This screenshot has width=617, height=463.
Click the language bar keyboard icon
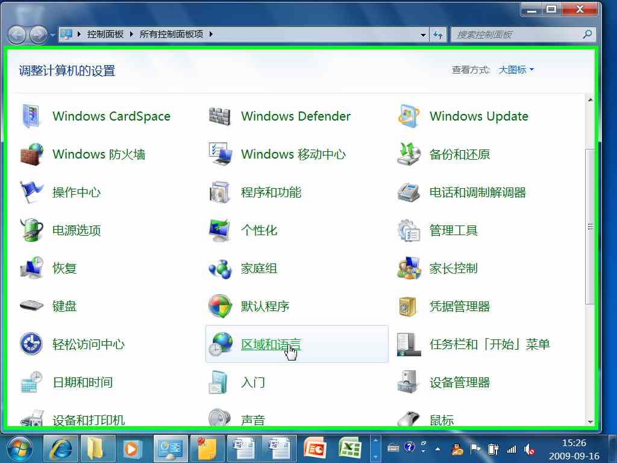pyautogui.click(x=393, y=448)
